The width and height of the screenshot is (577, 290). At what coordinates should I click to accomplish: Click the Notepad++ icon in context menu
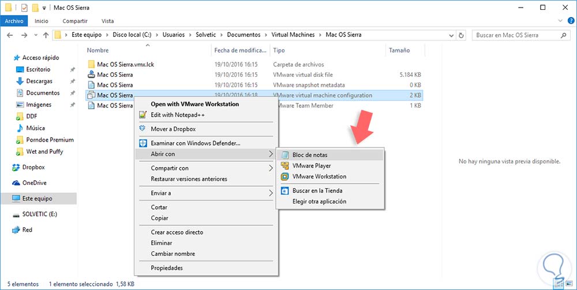(143, 115)
